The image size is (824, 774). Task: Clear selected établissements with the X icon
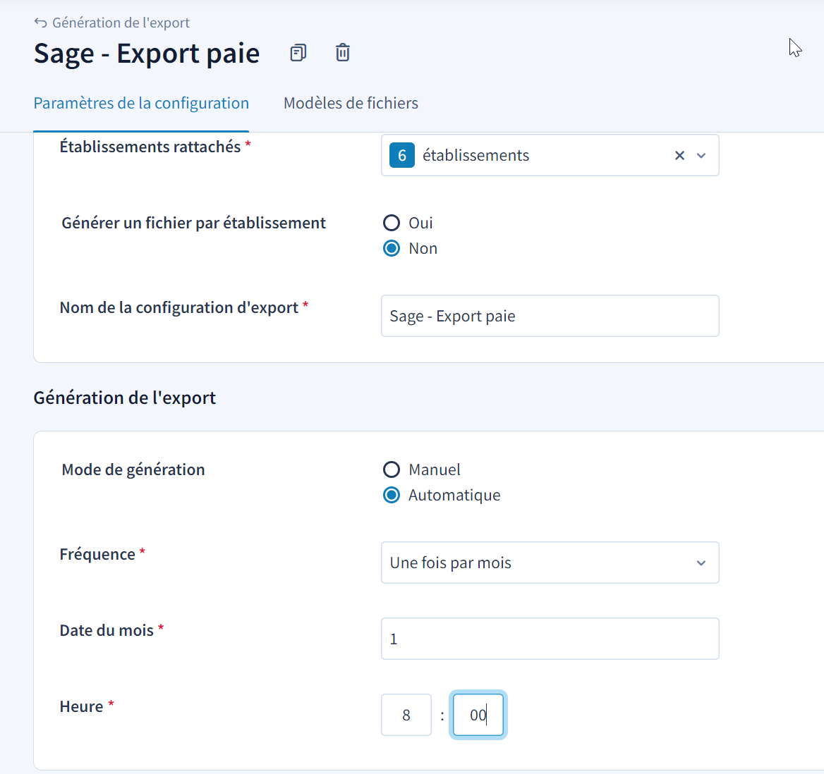pos(679,155)
